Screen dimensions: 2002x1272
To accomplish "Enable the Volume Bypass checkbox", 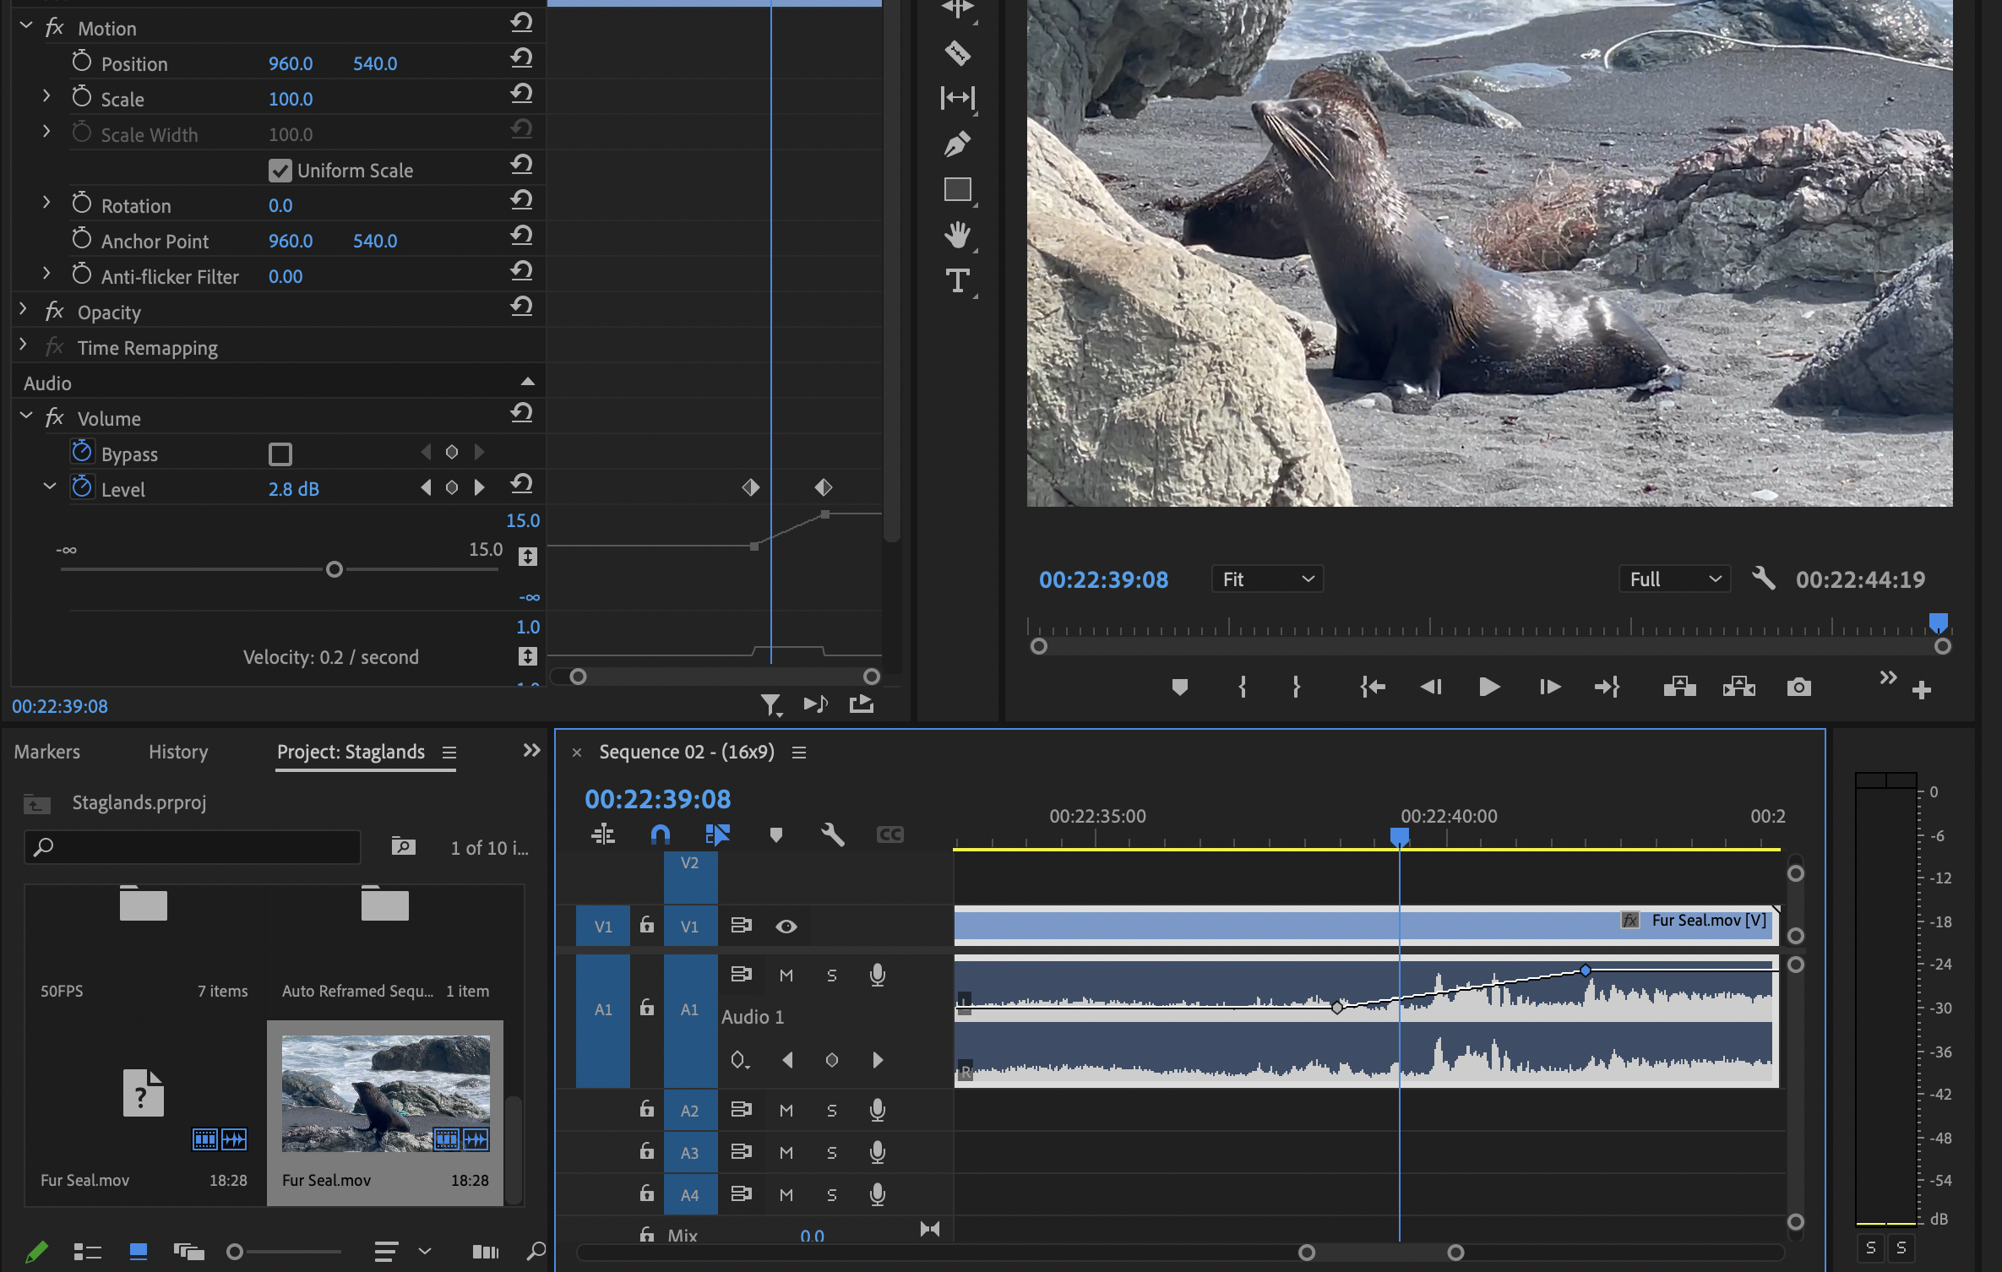I will tap(280, 454).
